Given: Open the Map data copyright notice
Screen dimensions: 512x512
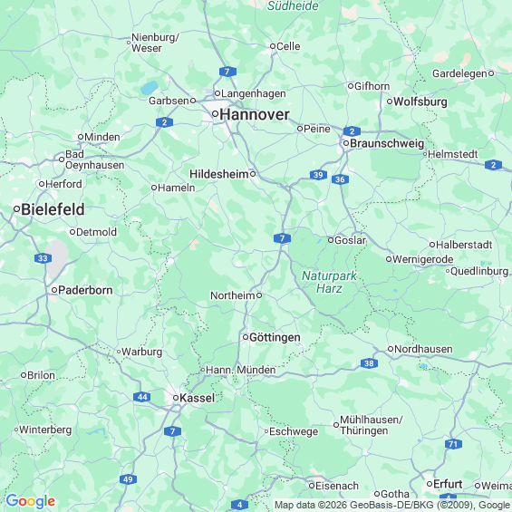Looking at the screenshot, I should coord(392,505).
